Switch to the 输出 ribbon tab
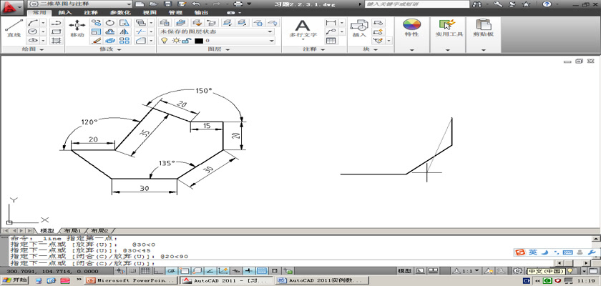The height and width of the screenshot is (286, 601). 200,12
